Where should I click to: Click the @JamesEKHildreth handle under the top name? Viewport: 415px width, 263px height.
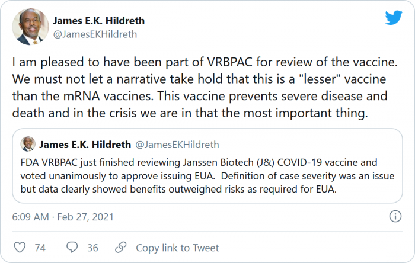coord(95,34)
